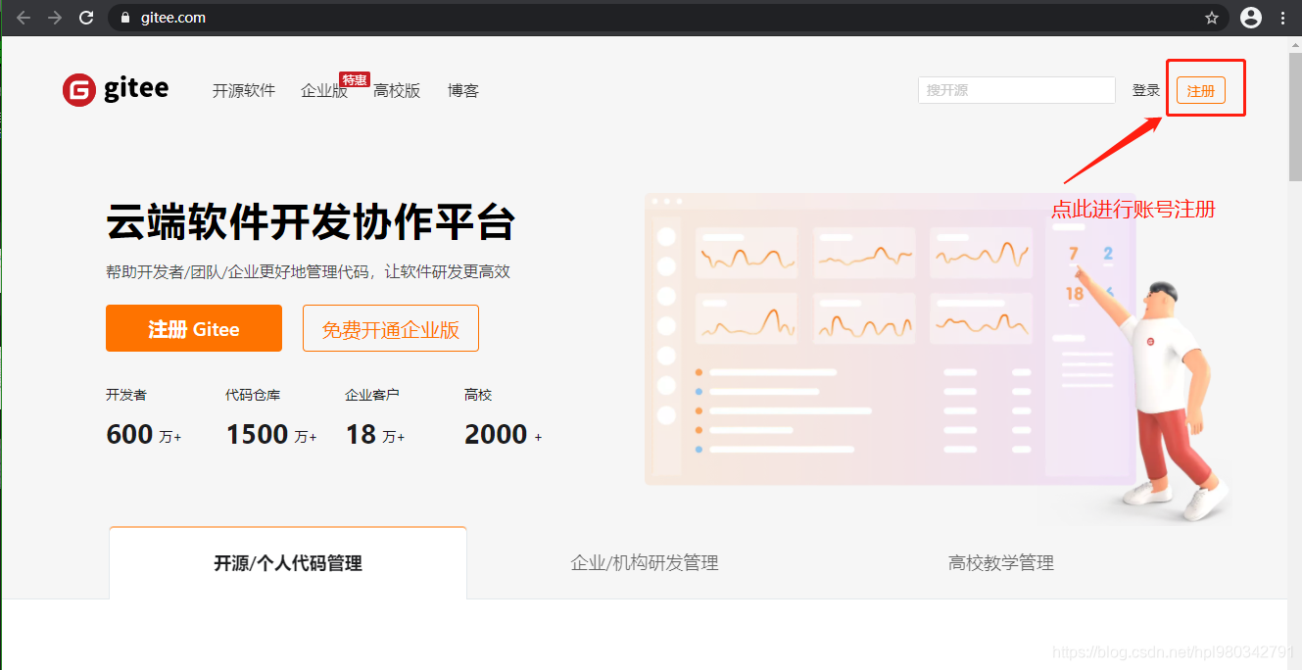Click the 企业客户 label
This screenshot has height=670, width=1302.
point(372,395)
